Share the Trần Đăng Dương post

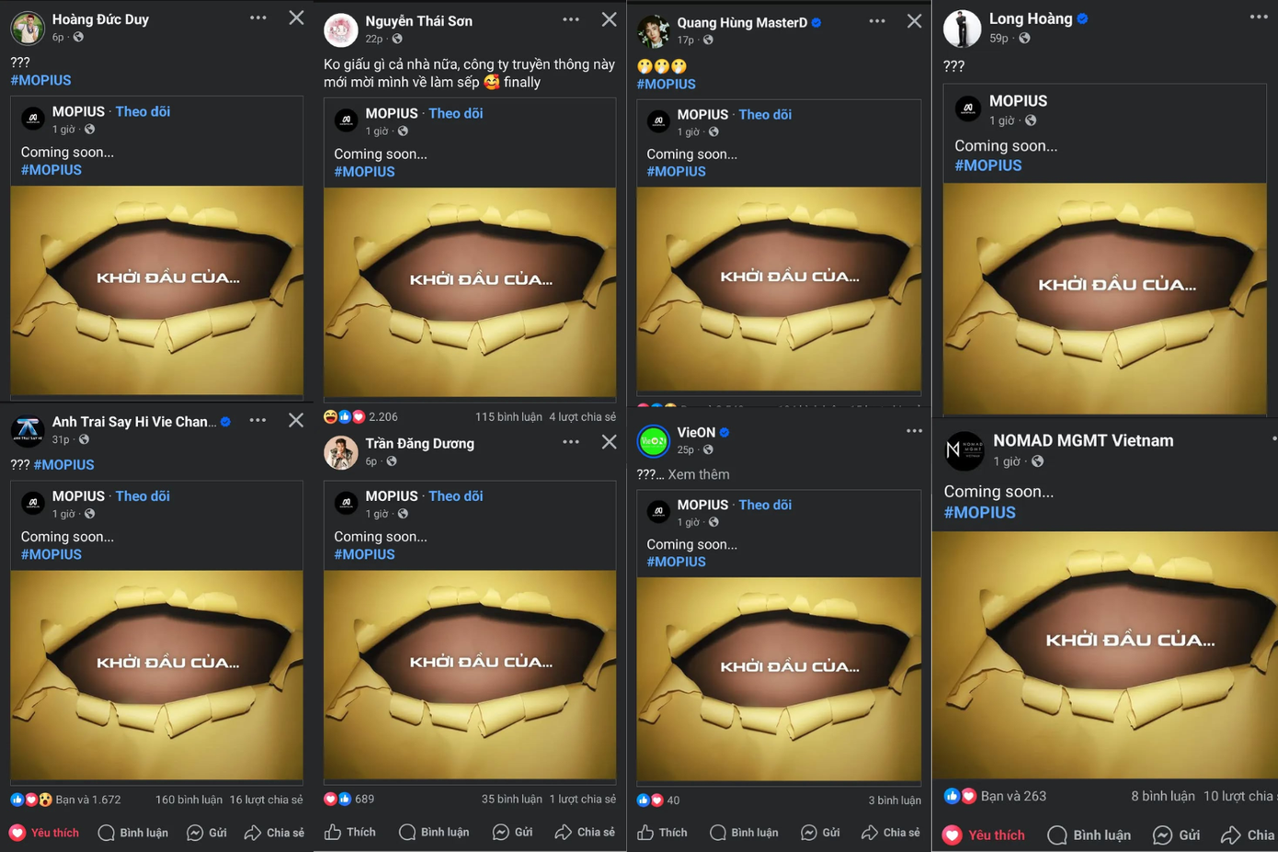click(585, 832)
